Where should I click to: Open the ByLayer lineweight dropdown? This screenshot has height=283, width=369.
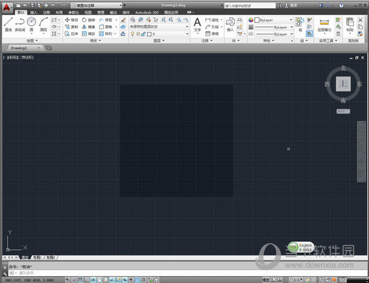tap(274, 27)
